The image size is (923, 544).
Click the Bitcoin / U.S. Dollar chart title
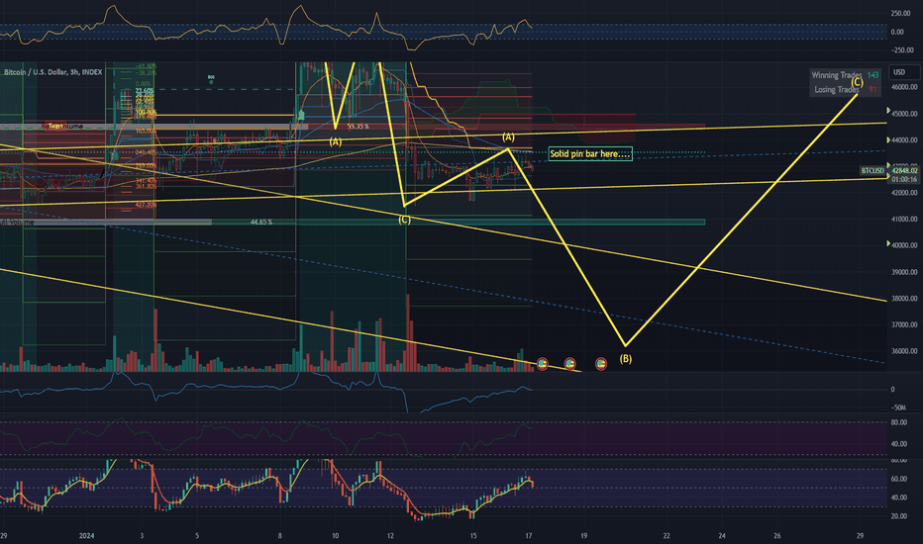pyautogui.click(x=52, y=72)
